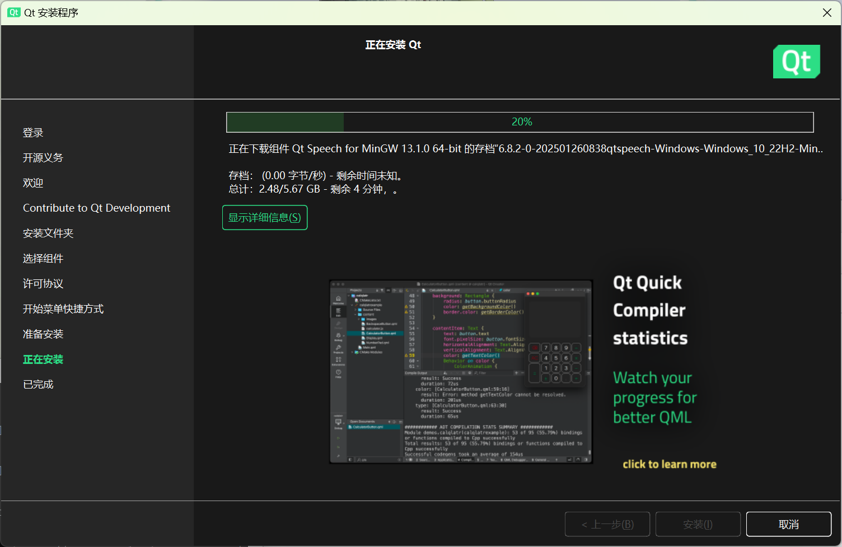Image resolution: width=842 pixels, height=547 pixels.
Task: Click the Qt Quick Compiler promo screenshot
Action: 460,372
